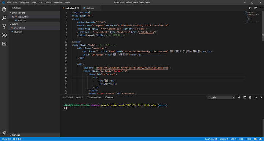This screenshot has width=264, height=141.
Task: Open the Terminal menu
Action: pos(58,3)
